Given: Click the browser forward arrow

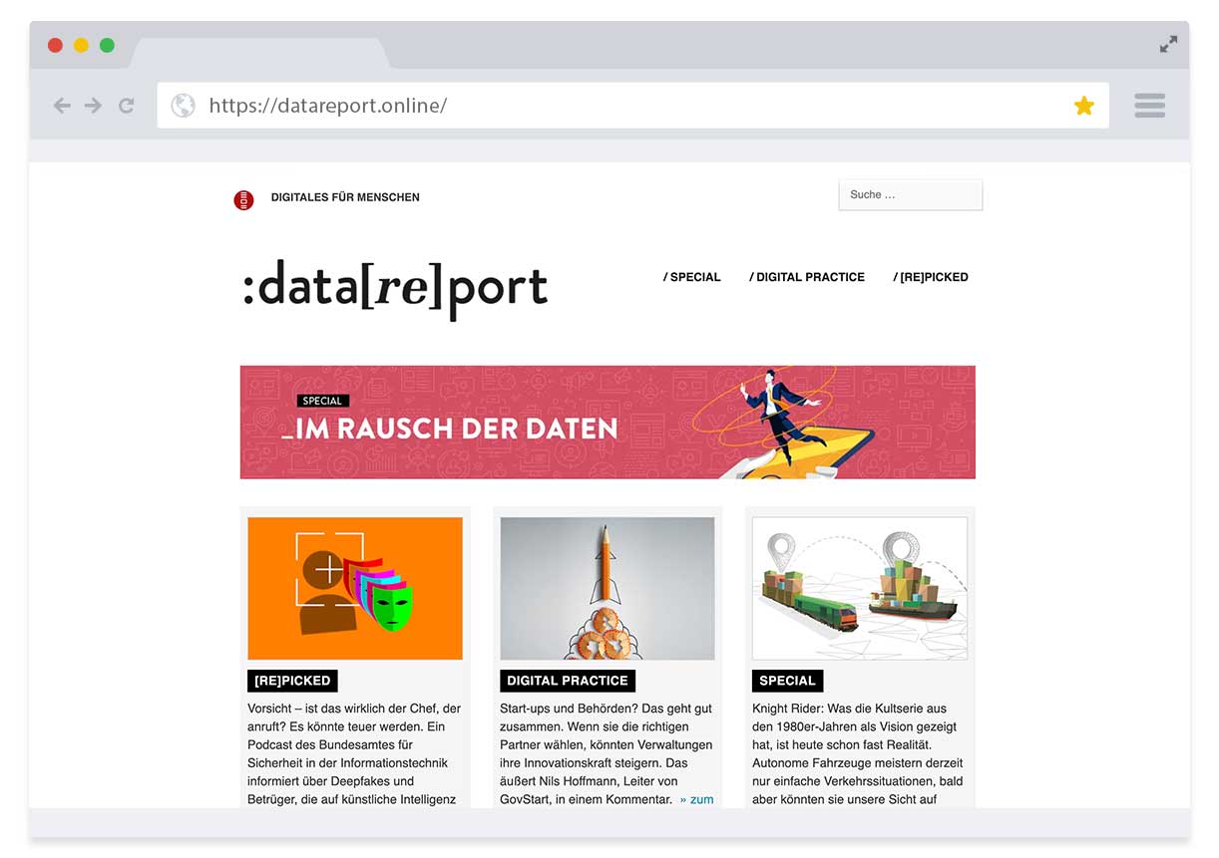Looking at the screenshot, I should 94,106.
